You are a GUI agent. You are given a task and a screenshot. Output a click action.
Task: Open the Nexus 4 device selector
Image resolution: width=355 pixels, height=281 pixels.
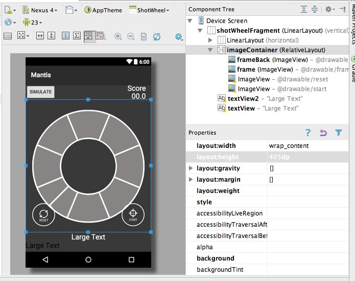(40, 10)
